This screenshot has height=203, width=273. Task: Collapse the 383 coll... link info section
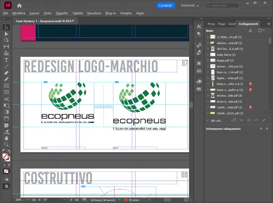tap(207, 120)
